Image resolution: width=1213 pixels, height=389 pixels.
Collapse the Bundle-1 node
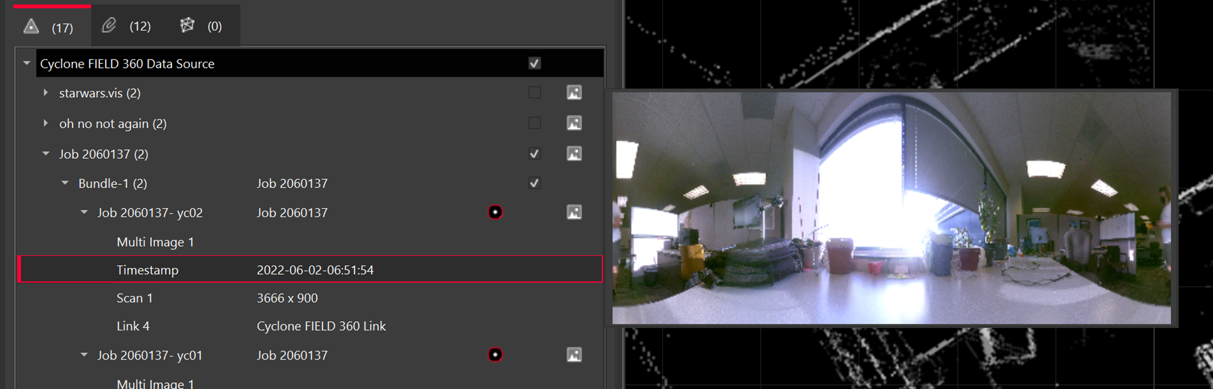click(x=65, y=183)
